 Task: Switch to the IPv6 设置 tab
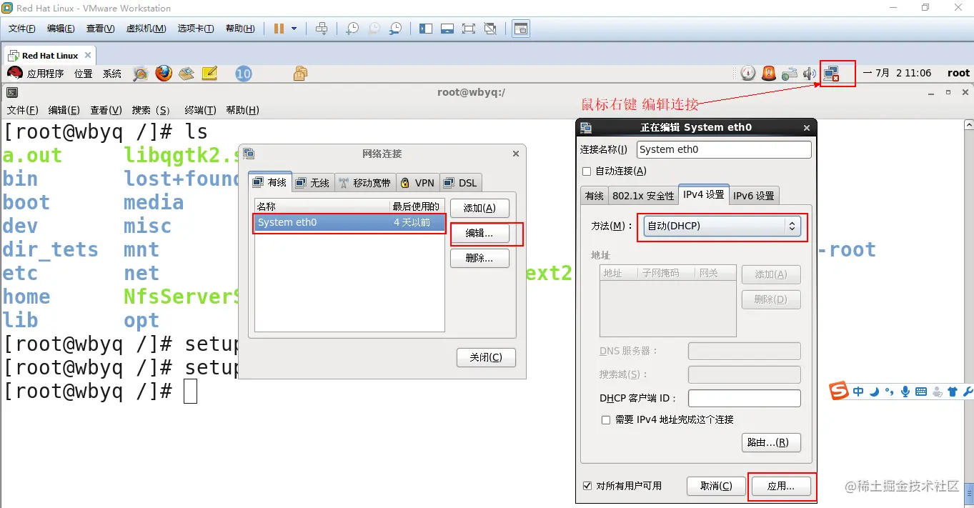point(754,196)
